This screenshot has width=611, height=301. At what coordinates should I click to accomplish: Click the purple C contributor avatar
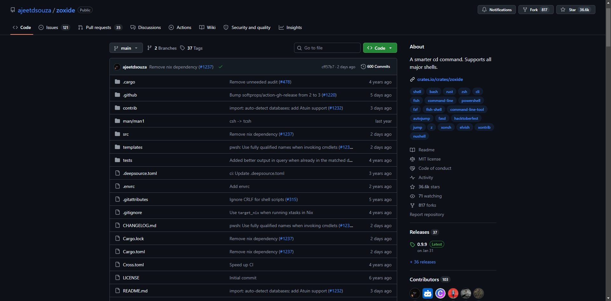(440, 293)
